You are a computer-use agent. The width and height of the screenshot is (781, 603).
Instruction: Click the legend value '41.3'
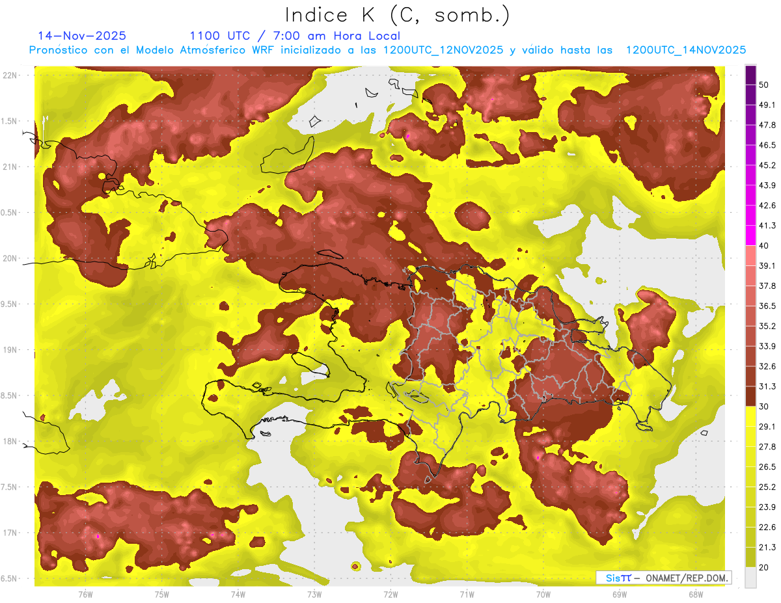[767, 226]
